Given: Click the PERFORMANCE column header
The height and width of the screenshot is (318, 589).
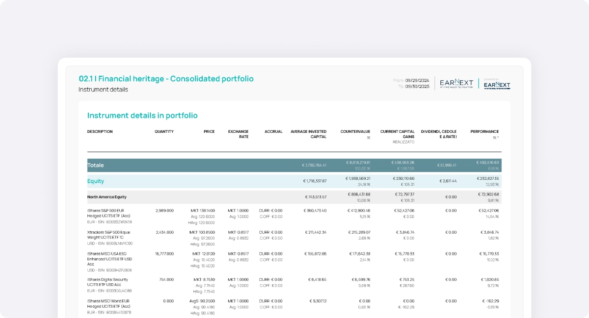Looking at the screenshot, I should [484, 131].
